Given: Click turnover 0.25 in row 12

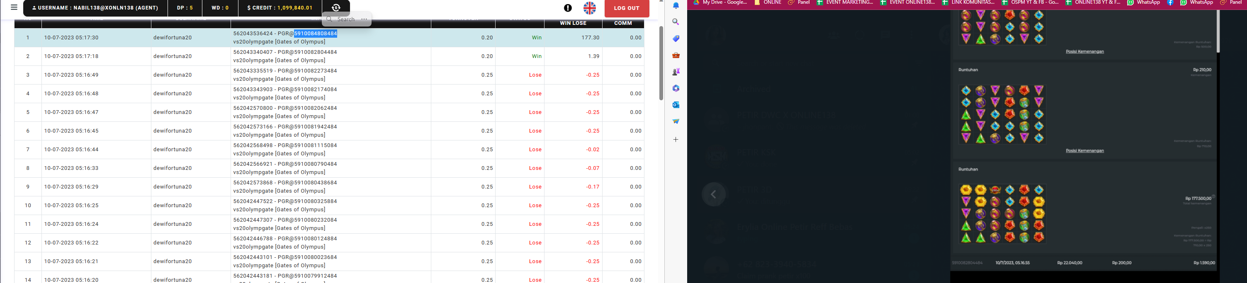Looking at the screenshot, I should (487, 243).
